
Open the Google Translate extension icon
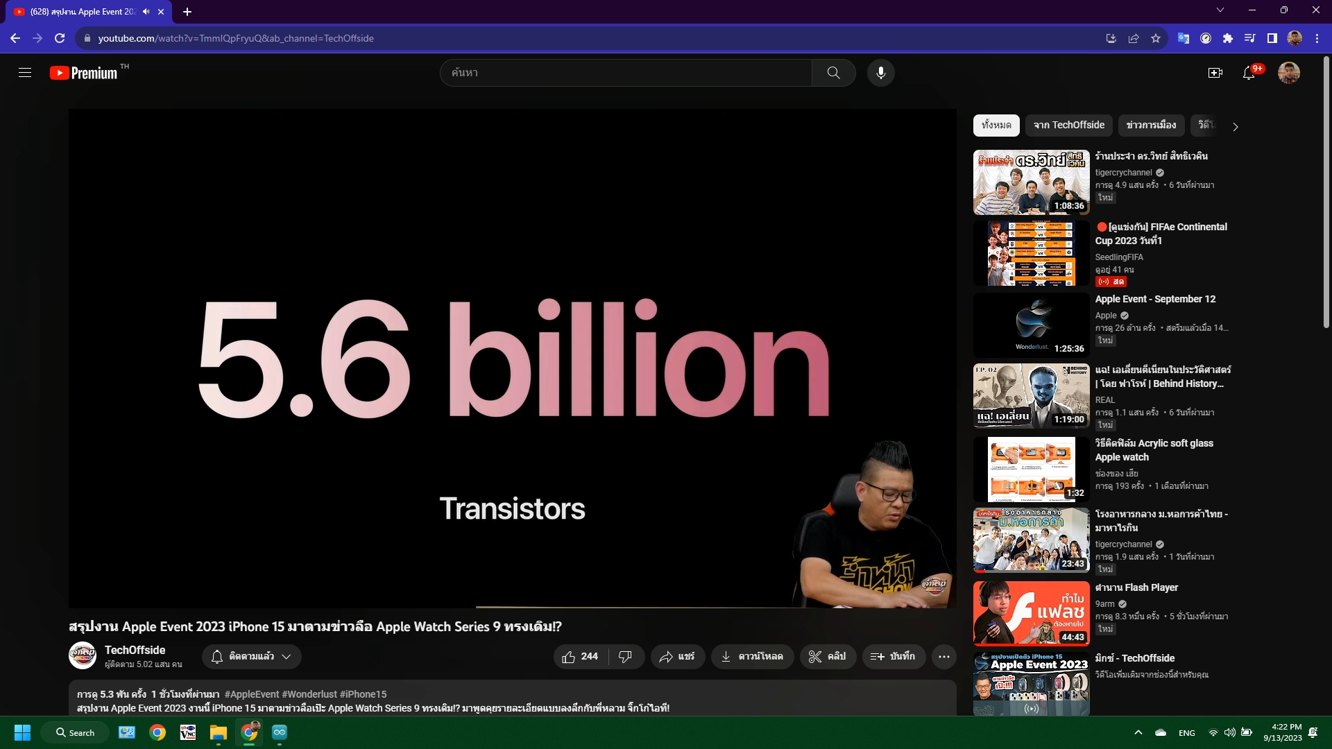[1184, 38]
